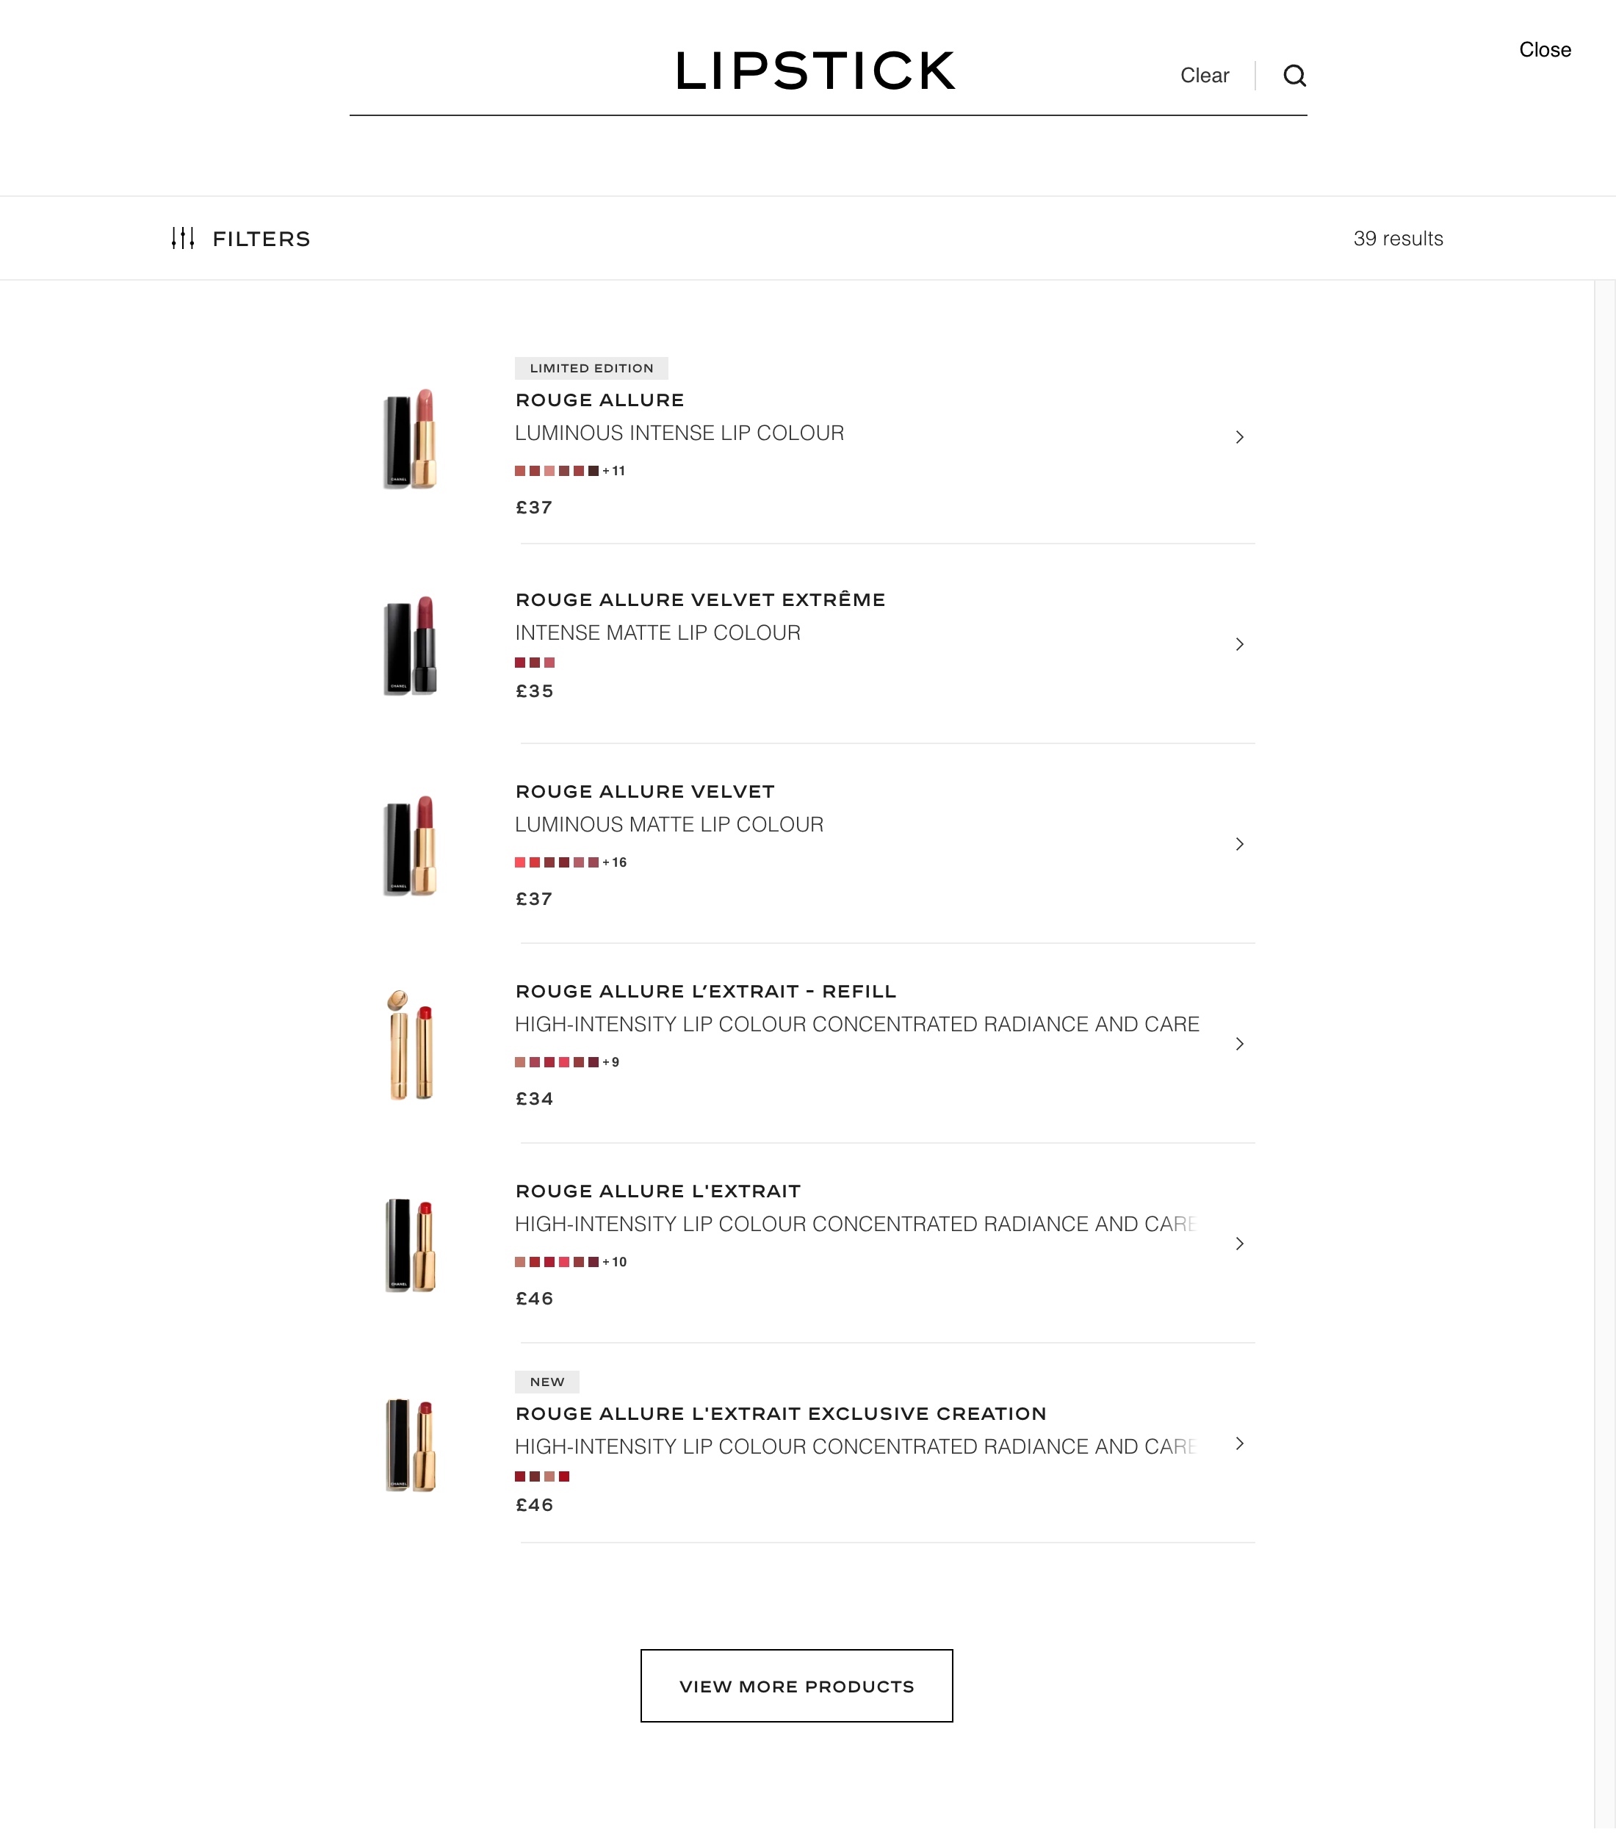
Task: Click the Clear link
Action: point(1205,75)
